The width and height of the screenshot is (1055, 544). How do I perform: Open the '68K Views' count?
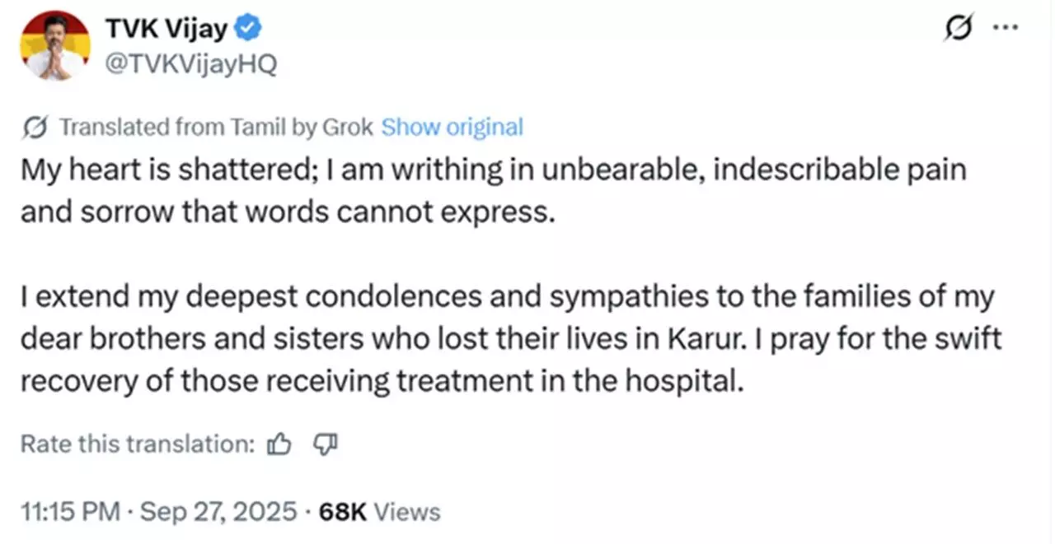pyautogui.click(x=380, y=512)
